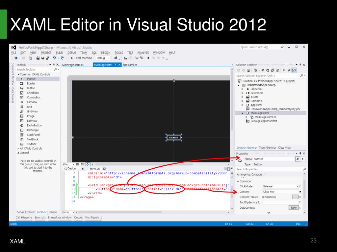Switch to horizontal split view icon
Viewport: 337px width, 252px height.
[228, 169]
